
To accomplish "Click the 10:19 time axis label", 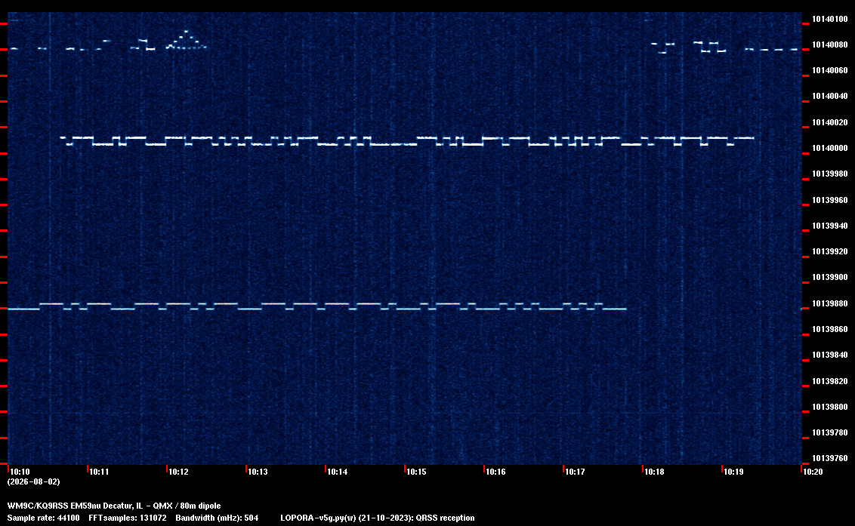I will 733,472.
